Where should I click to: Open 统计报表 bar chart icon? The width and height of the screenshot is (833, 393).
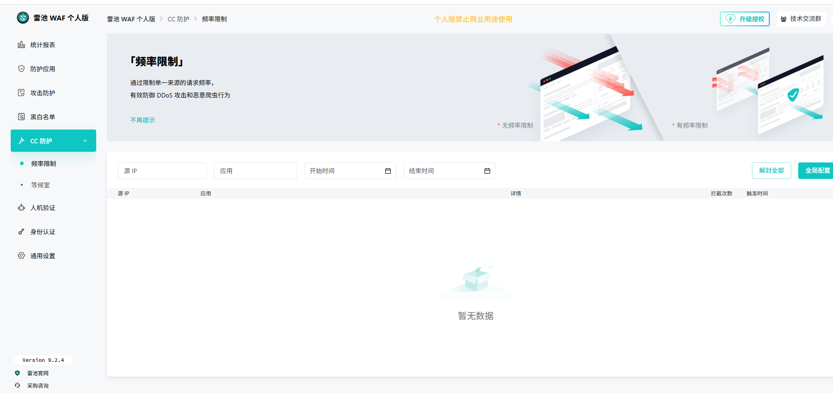[x=21, y=45]
